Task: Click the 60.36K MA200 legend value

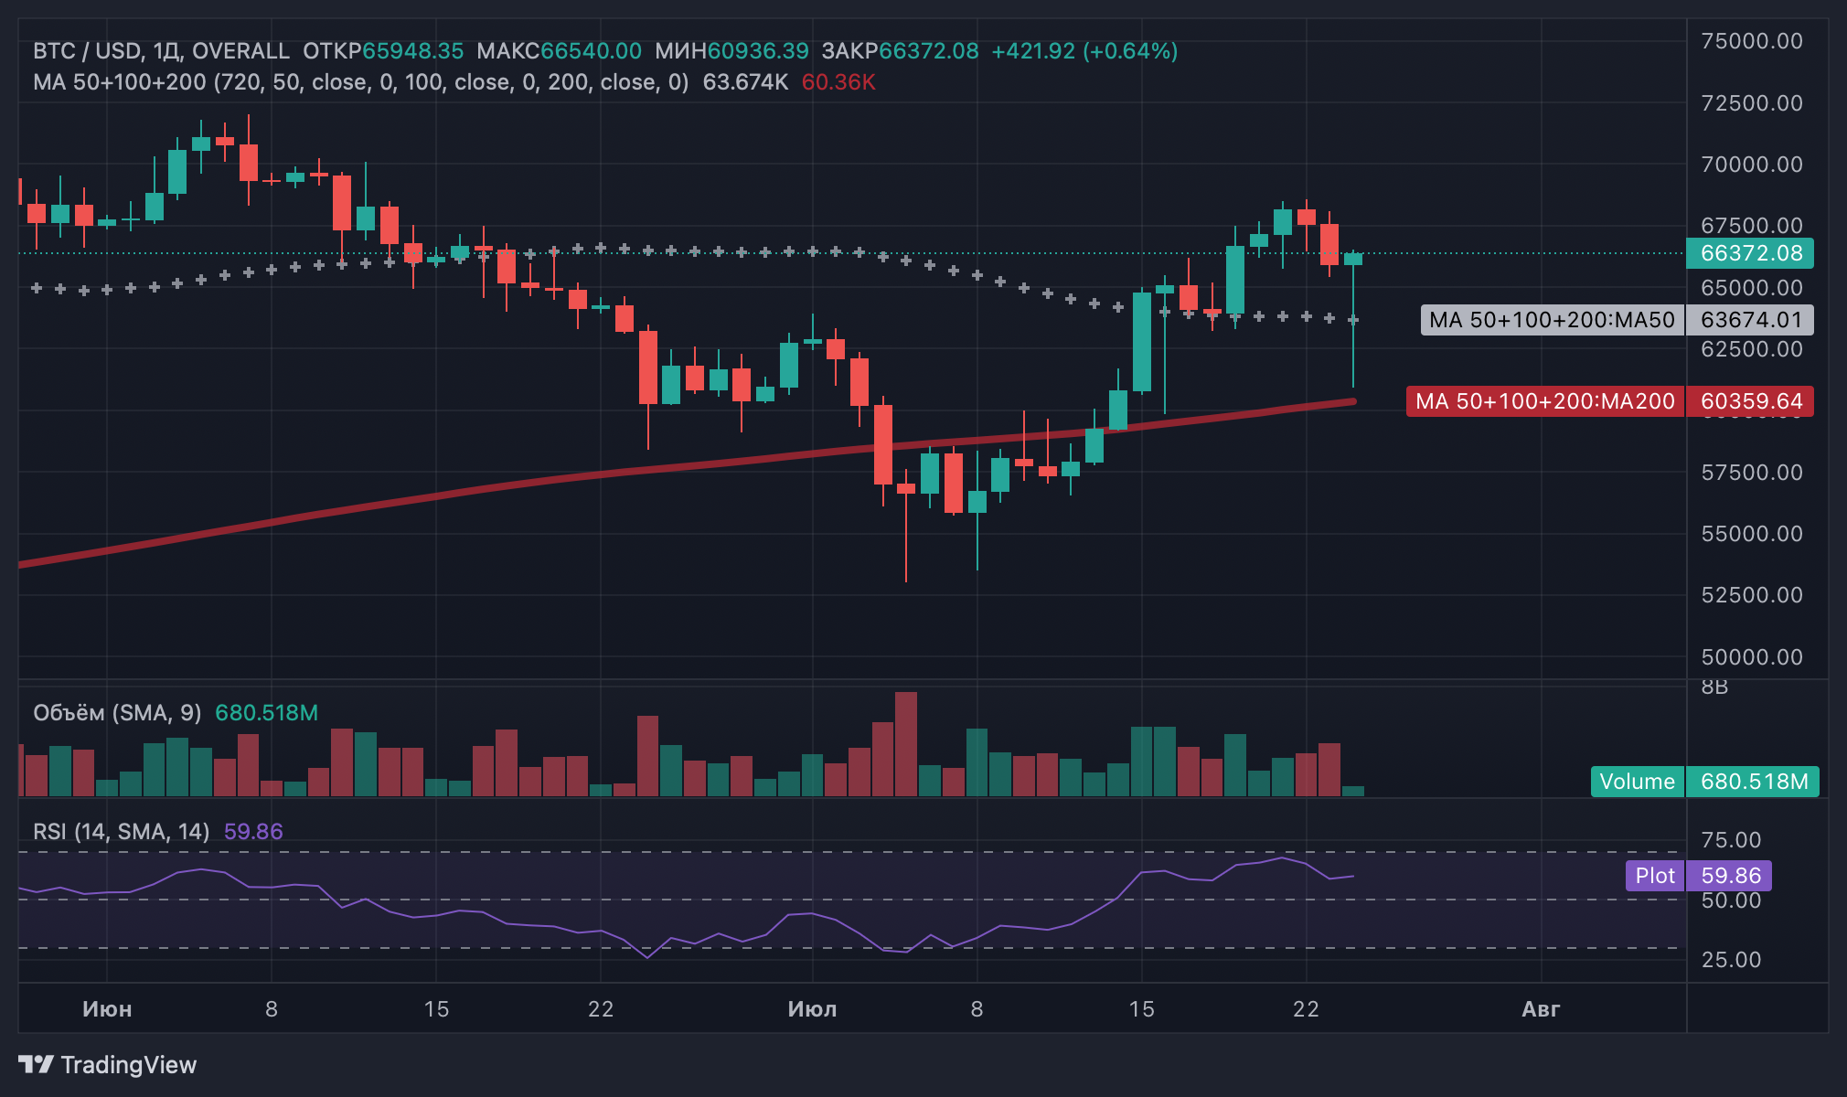Action: (x=838, y=82)
